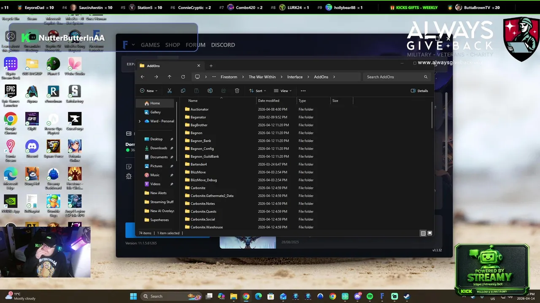540x303 pixels.
Task: Click Spotify icon in taskbar
Action: click(x=370, y=296)
